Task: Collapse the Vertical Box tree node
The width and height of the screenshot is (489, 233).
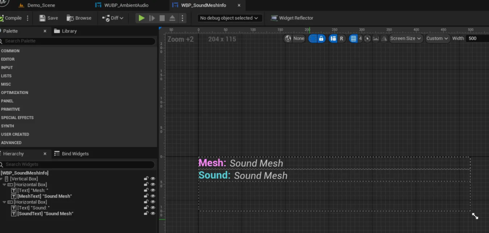Action: coord(1,179)
